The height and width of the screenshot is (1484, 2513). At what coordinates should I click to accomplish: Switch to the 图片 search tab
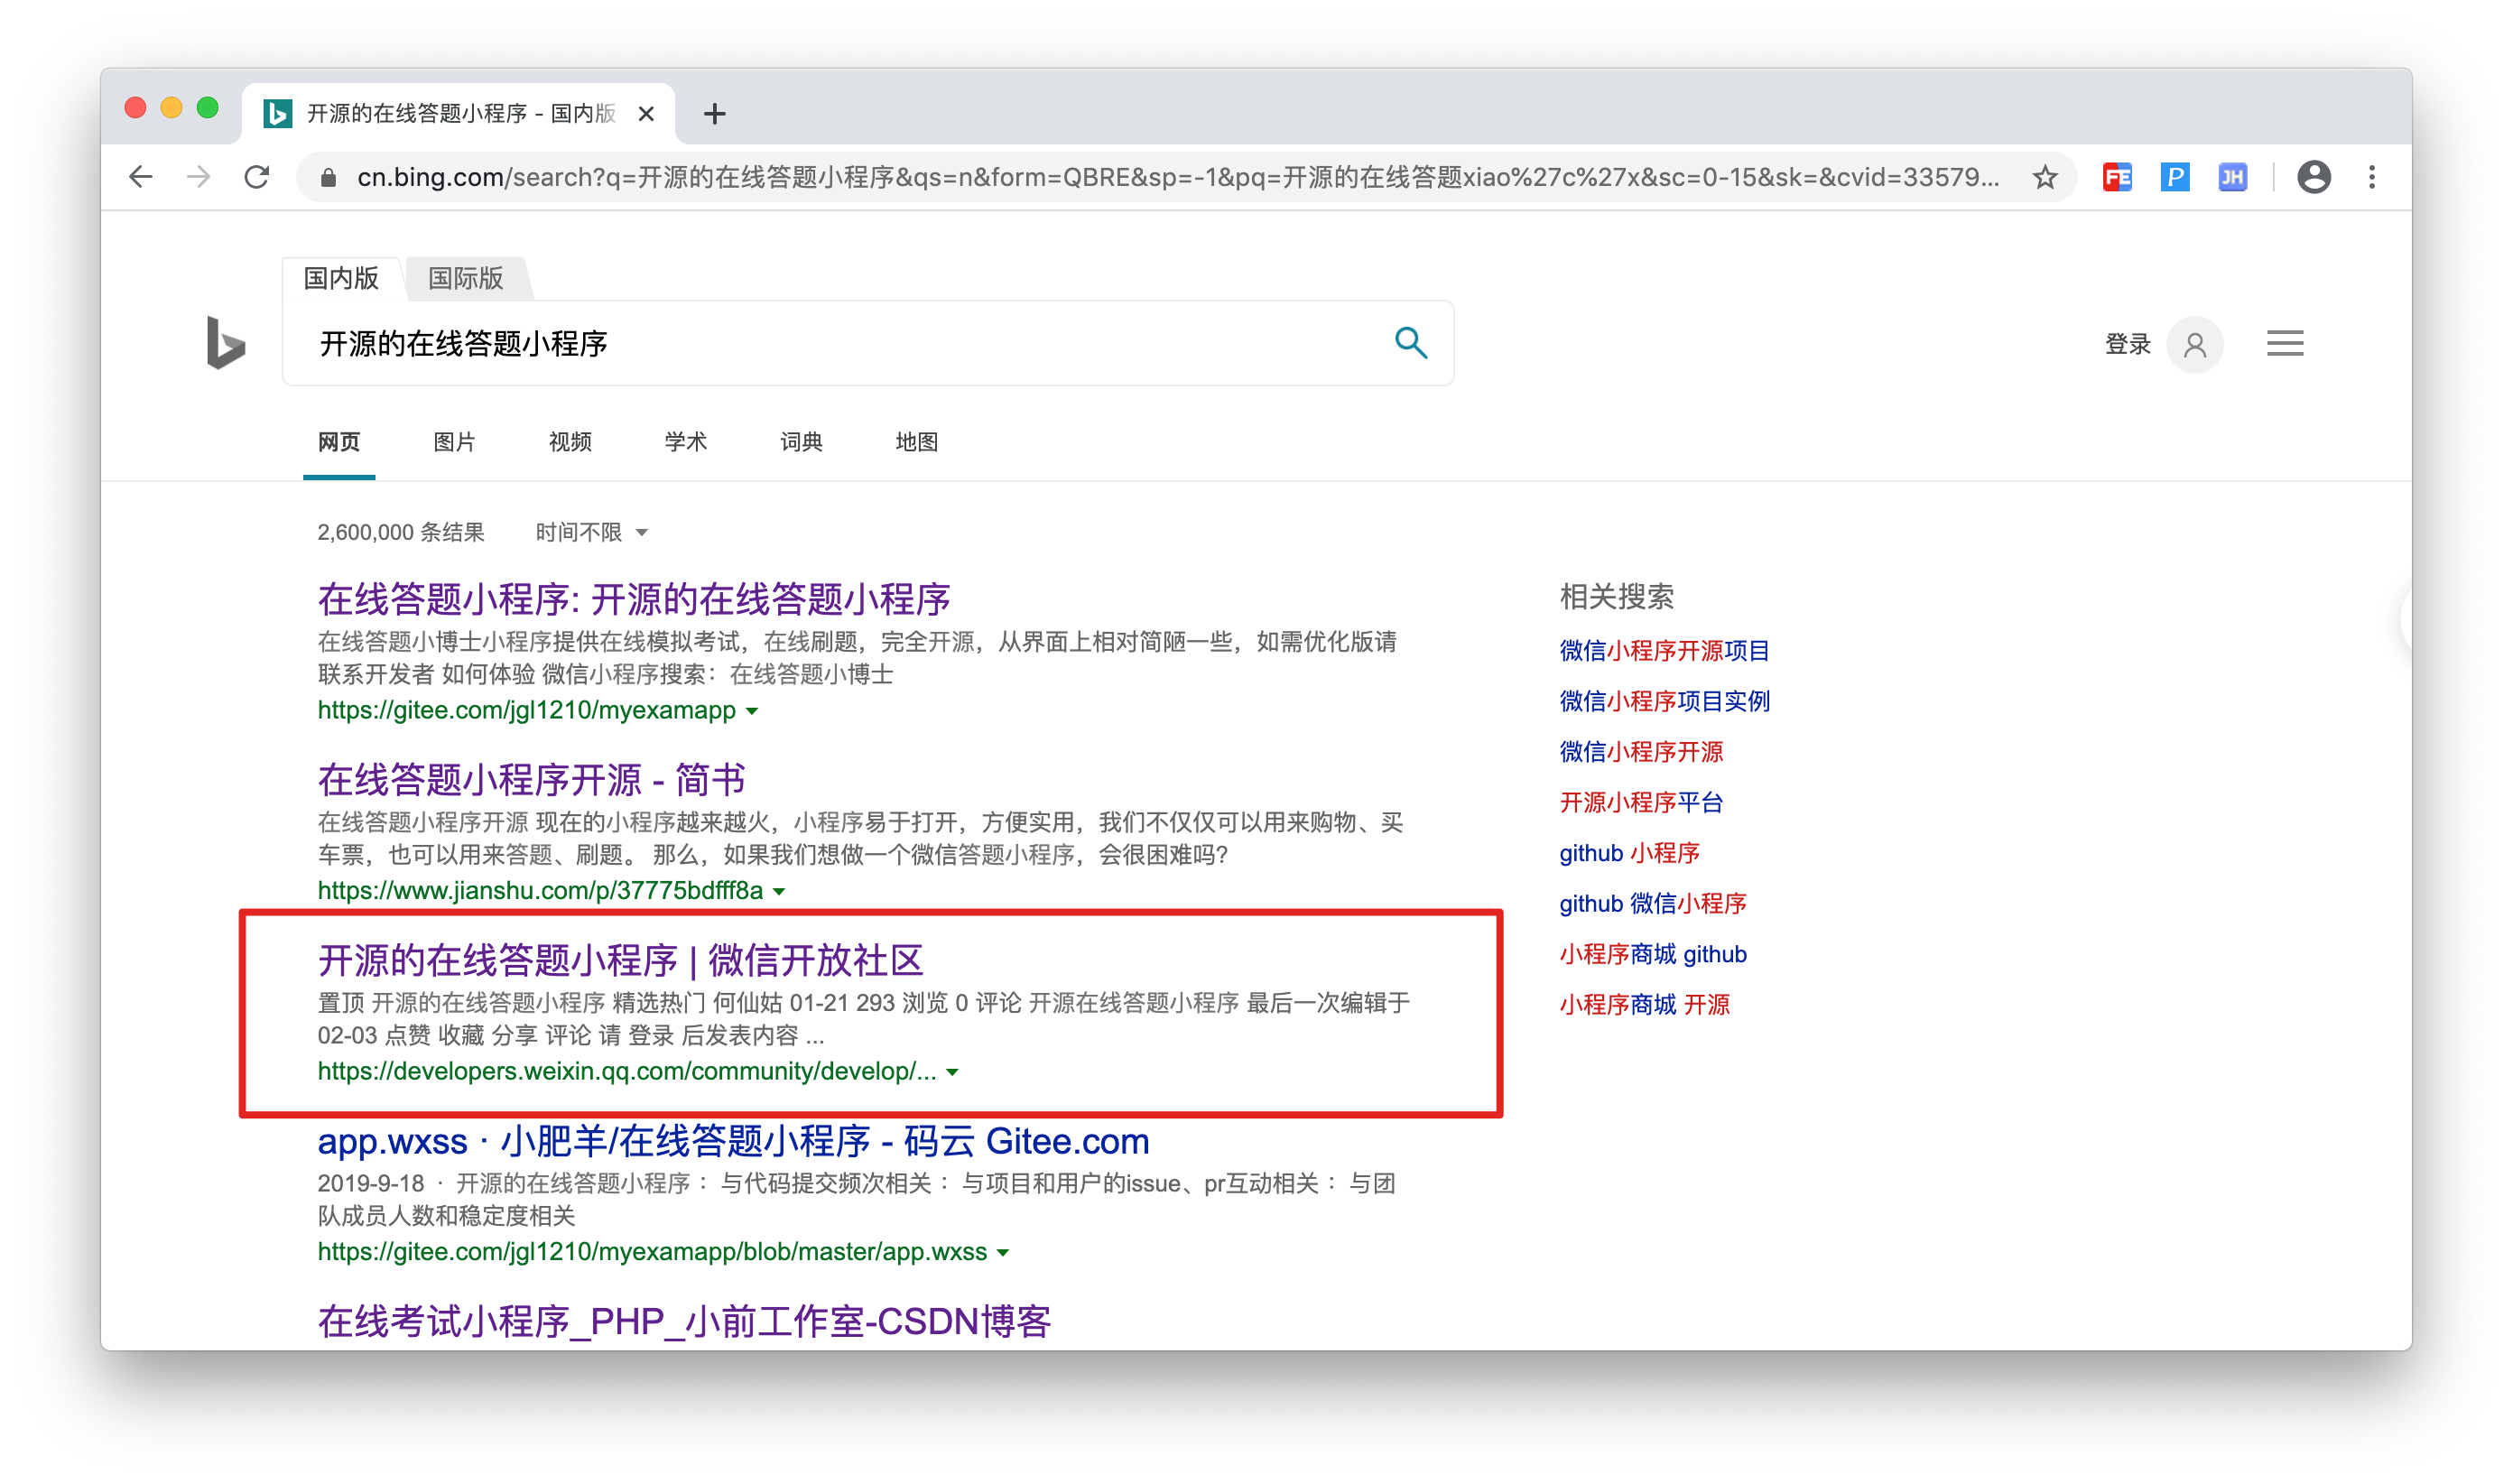[x=454, y=442]
